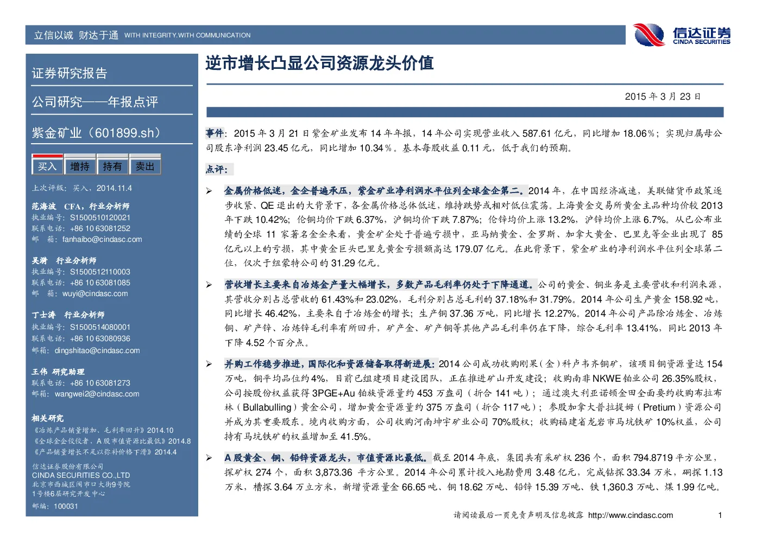Image resolution: width=762 pixels, height=538 pixels.
Task: Click phone number +86 10 63081085
Action: coord(100,283)
